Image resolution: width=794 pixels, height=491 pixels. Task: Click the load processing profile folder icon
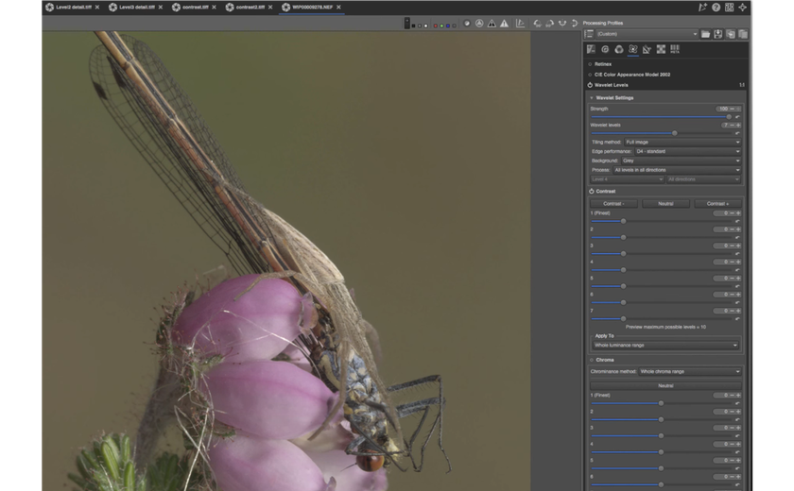705,34
